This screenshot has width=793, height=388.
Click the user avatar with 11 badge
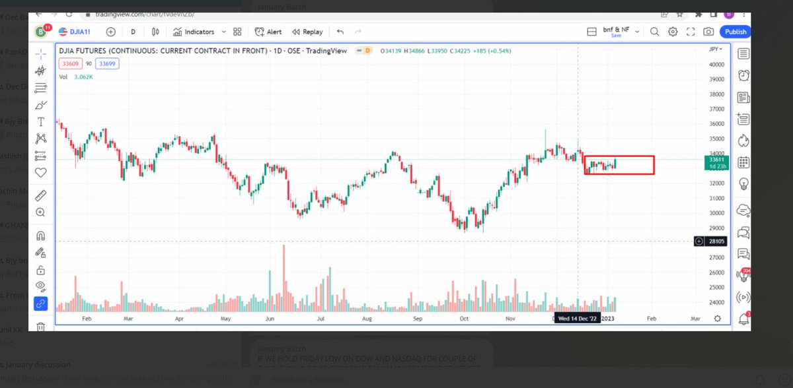tap(43, 30)
